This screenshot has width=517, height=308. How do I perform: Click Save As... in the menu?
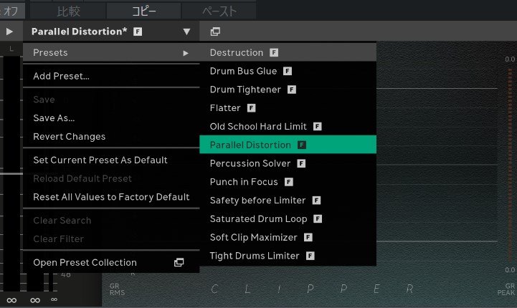click(x=54, y=118)
